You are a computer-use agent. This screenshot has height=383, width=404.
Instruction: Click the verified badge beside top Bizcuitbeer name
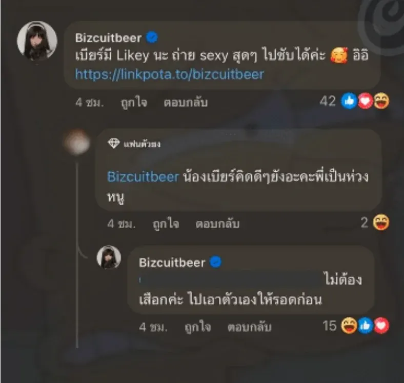[x=152, y=37]
